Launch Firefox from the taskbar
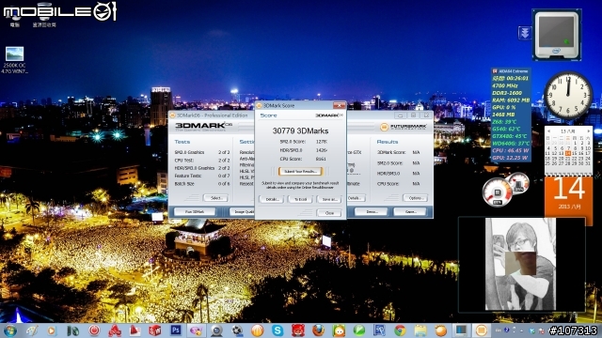 coord(318,330)
